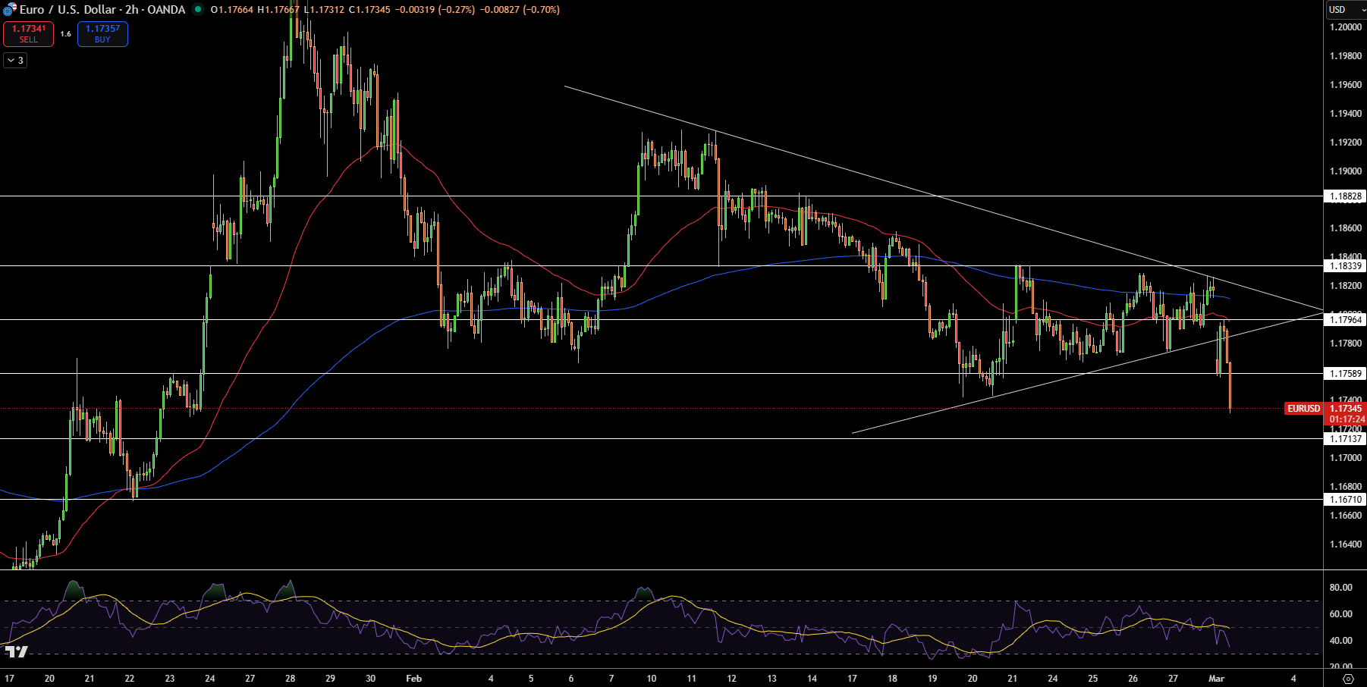
Task: Click the TradingView logo in chart corner
Action: pos(16,651)
